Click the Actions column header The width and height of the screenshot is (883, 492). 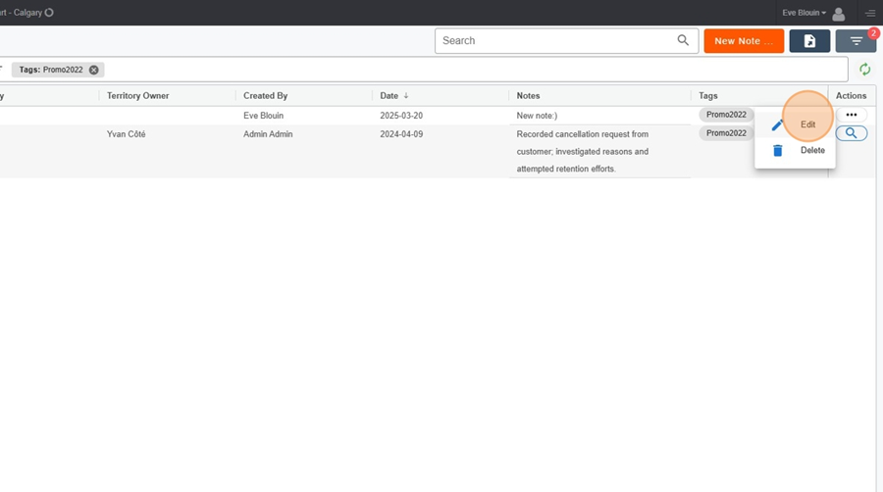(x=851, y=96)
